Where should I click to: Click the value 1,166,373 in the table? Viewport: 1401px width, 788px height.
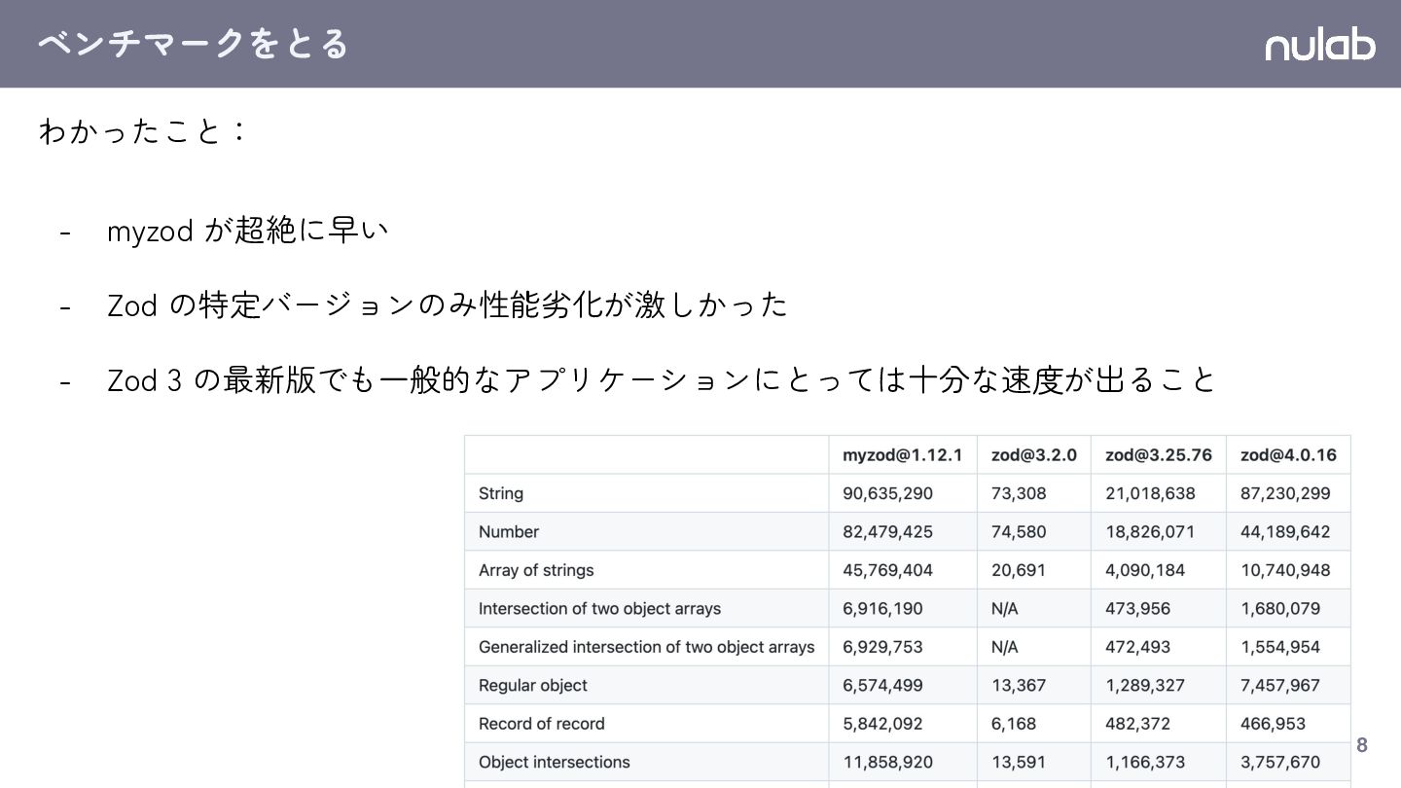point(1145,763)
